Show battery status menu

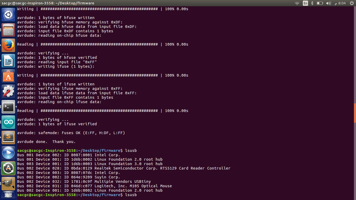pyautogui.click(x=320, y=3)
